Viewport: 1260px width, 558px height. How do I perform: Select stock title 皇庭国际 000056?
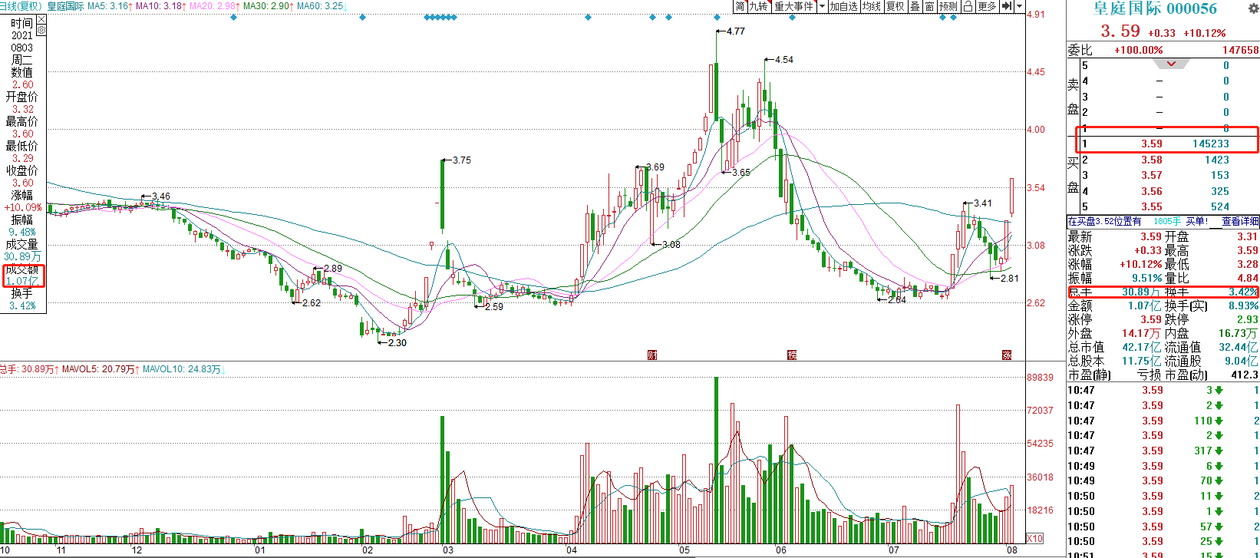tap(1155, 8)
